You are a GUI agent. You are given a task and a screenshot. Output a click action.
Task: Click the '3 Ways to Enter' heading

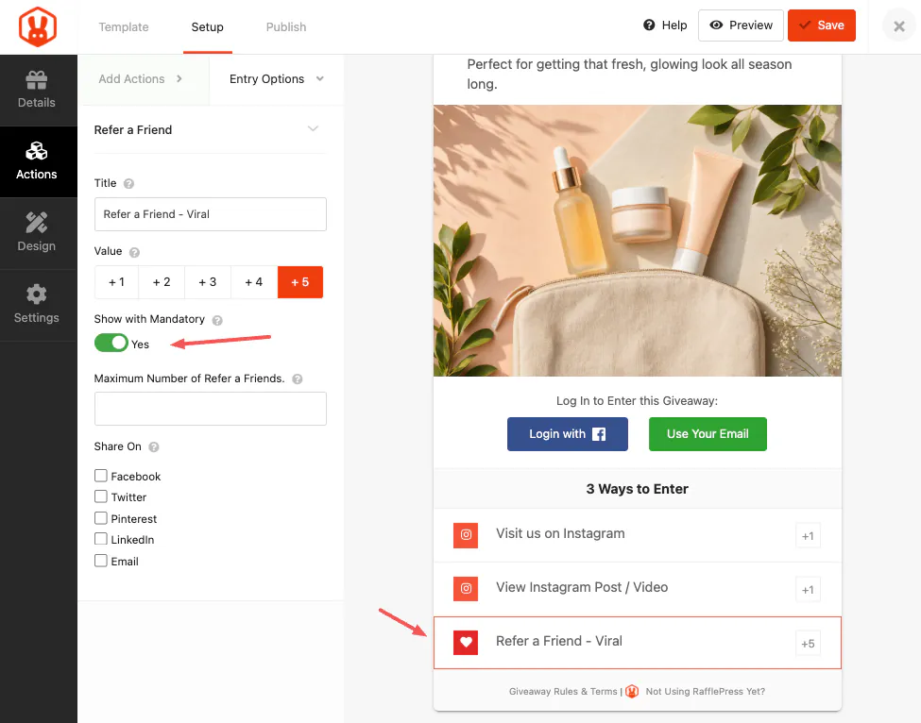(x=637, y=489)
